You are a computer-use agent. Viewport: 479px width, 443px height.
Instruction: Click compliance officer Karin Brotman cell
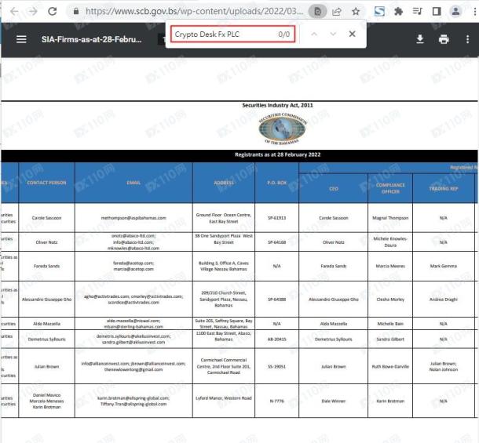[390, 401]
